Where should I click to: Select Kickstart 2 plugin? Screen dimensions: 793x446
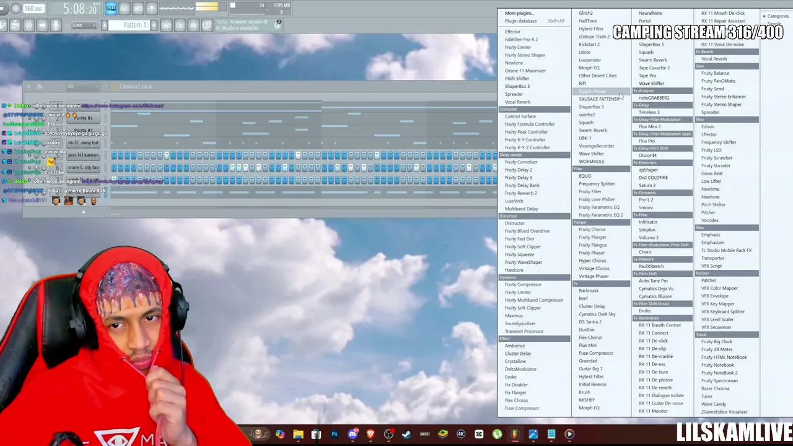[589, 45]
